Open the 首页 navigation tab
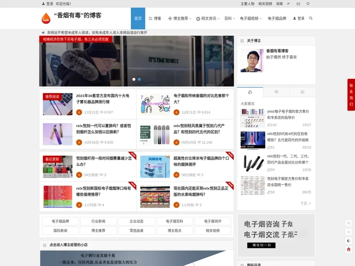 coord(138,18)
